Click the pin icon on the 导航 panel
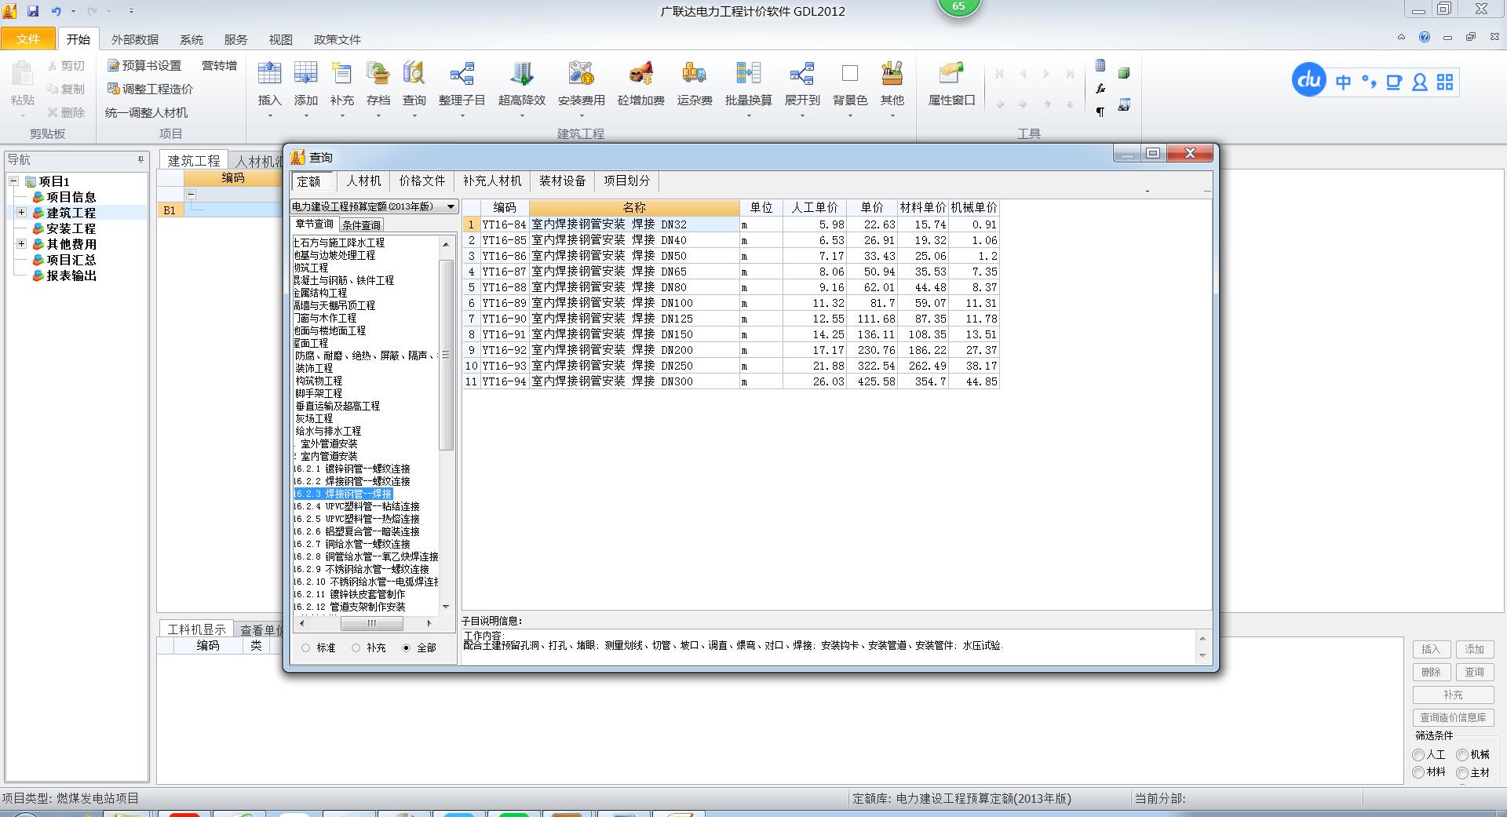The height and width of the screenshot is (817, 1507). [141, 159]
